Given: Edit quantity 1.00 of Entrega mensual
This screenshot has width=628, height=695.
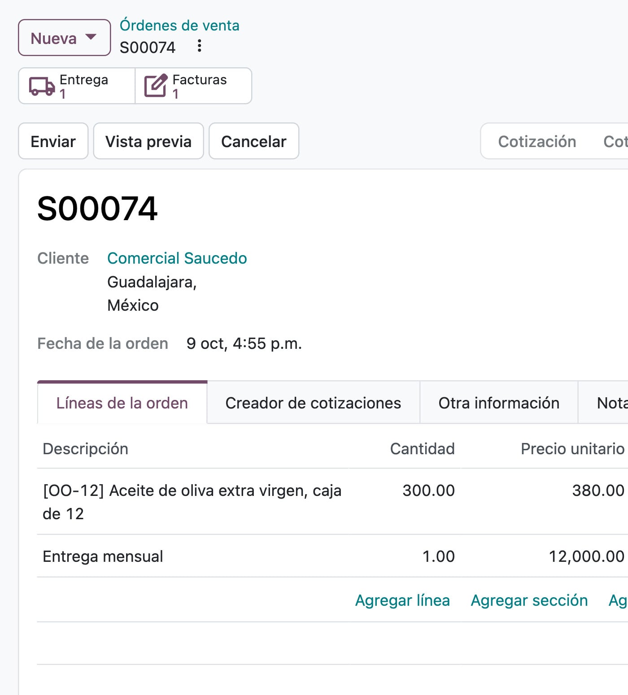Looking at the screenshot, I should tap(438, 556).
